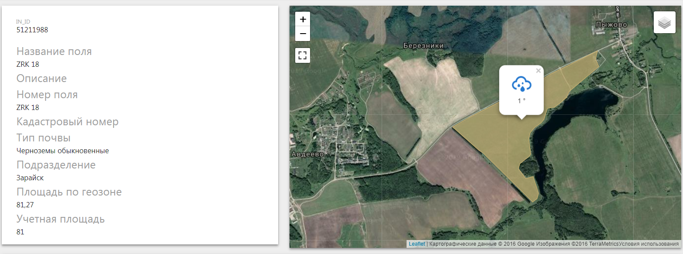Click the Зарайск subdivision value
Viewport: 683px width, 254px height.
pos(30,178)
